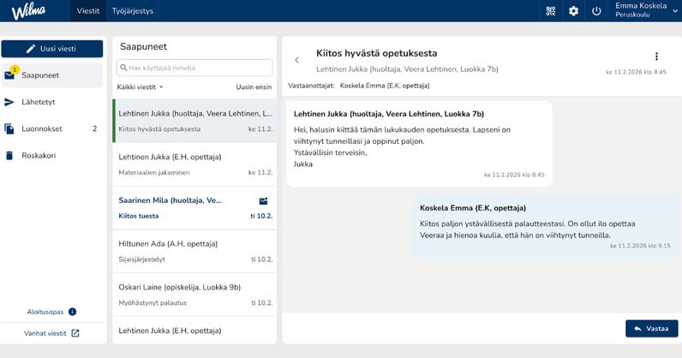Click unread envelope icon on Saarinen Mila message

click(264, 200)
